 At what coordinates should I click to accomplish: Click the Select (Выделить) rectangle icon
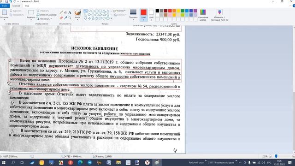(x=31, y=12)
